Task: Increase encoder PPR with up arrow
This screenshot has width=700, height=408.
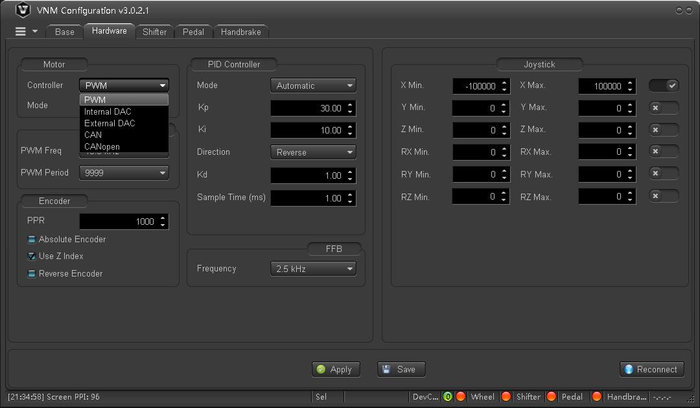Action: pos(163,218)
